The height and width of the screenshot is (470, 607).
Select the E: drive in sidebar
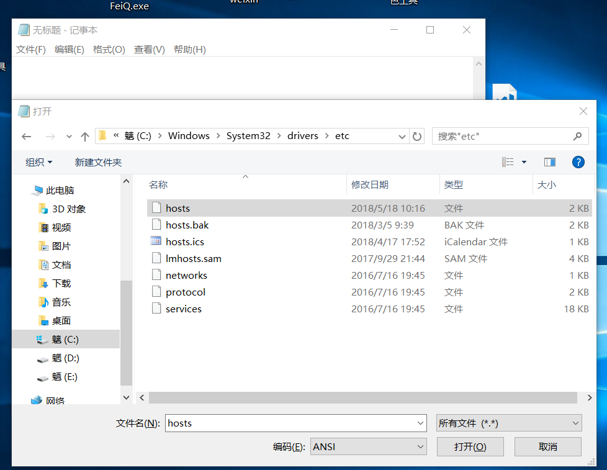tap(57, 377)
